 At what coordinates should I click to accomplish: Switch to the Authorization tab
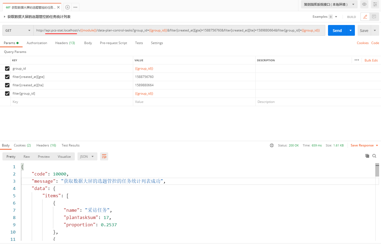(37, 43)
